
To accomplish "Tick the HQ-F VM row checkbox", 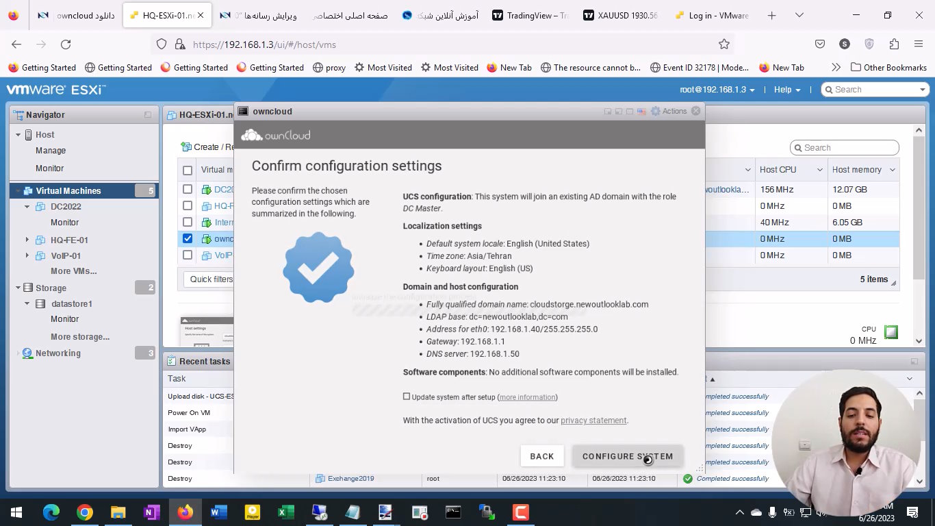I will pyautogui.click(x=188, y=205).
